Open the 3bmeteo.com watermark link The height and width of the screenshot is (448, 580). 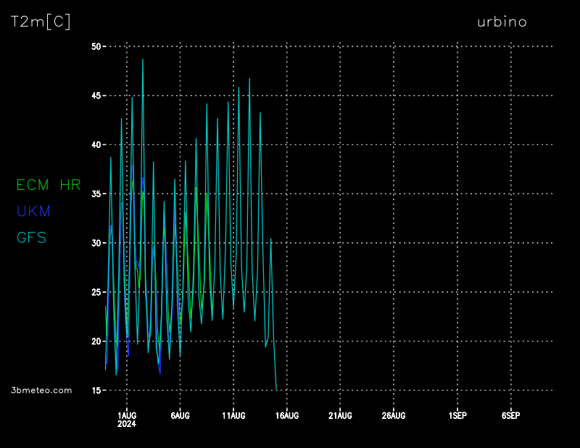[x=42, y=390]
